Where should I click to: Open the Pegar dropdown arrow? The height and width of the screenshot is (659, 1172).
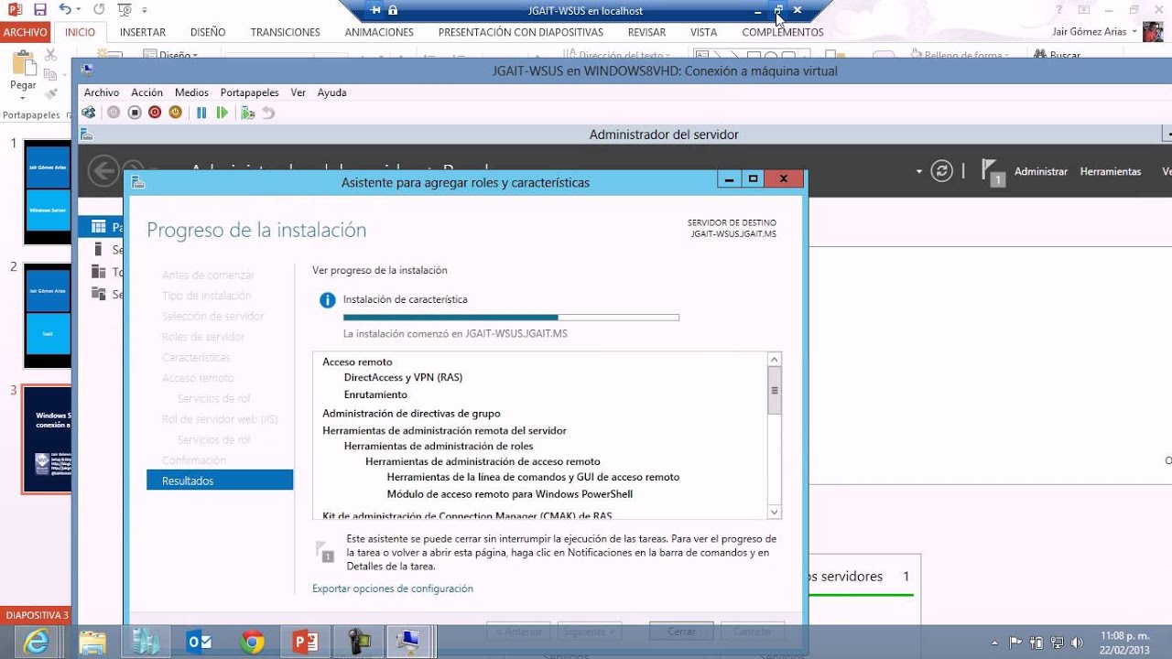(x=23, y=97)
